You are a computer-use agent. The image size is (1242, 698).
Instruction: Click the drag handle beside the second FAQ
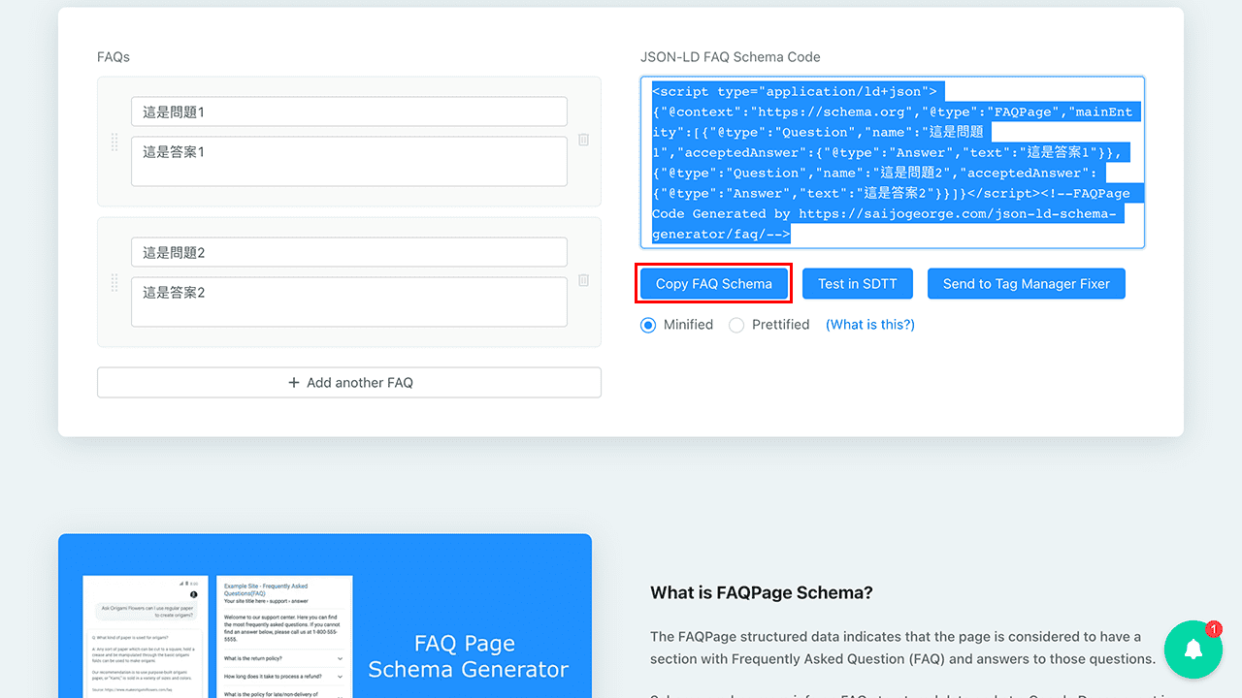114,281
